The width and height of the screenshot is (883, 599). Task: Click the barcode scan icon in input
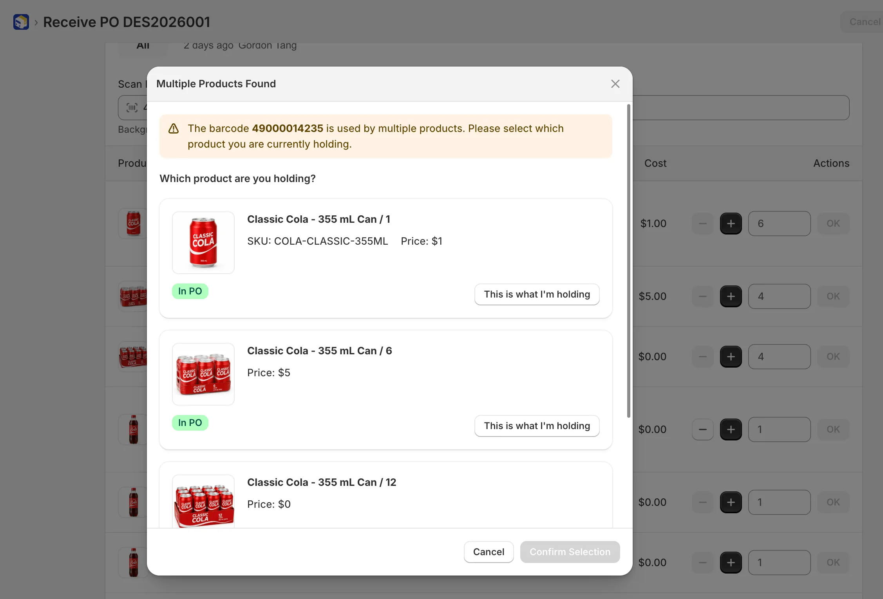point(132,107)
